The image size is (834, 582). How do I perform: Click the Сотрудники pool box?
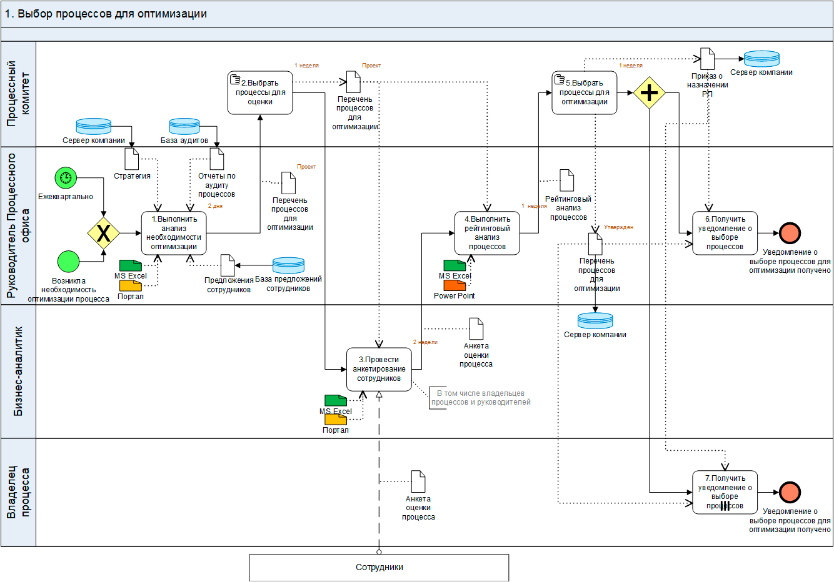(379, 568)
